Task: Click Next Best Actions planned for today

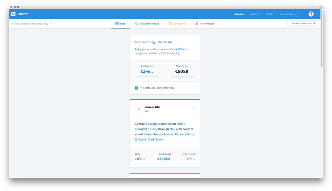Action: [x=157, y=88]
